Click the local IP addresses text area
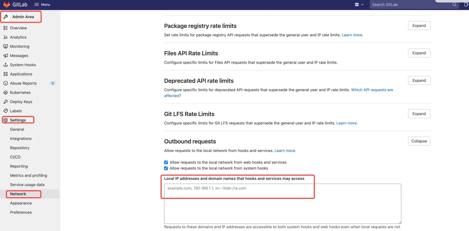Image resolution: width=469 pixels, height=231 pixels. tap(283, 204)
